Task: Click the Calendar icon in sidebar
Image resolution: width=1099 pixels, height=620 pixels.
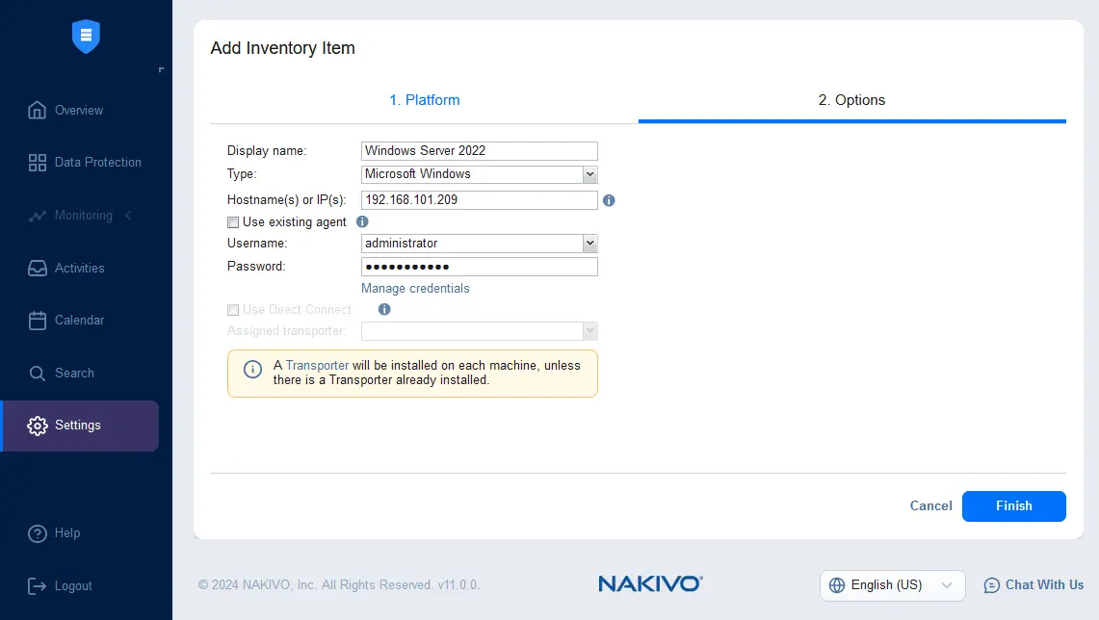Action: pyautogui.click(x=38, y=321)
